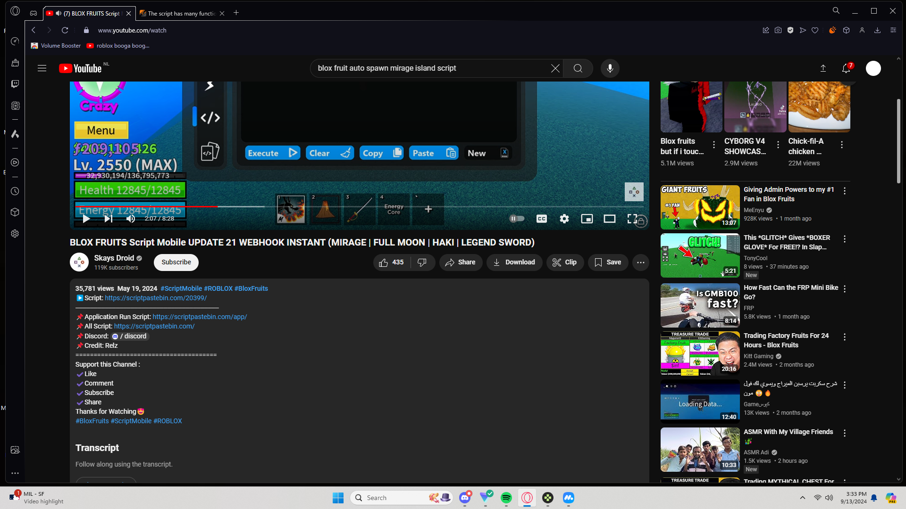Viewport: 906px width, 509px height.
Task: Seek on the video progress bar
Action: click(359, 206)
